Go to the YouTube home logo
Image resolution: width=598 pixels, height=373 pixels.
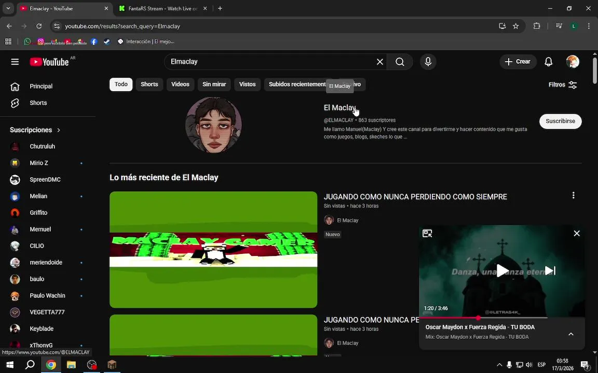(49, 62)
